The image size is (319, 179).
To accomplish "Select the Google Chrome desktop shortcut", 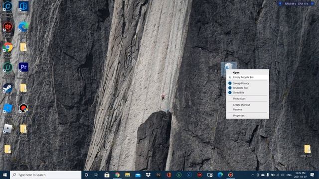I will 7,47.
